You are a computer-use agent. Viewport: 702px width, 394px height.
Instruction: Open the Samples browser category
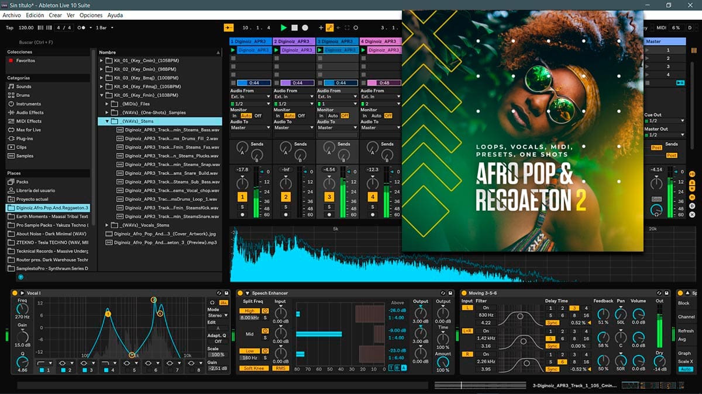click(25, 156)
